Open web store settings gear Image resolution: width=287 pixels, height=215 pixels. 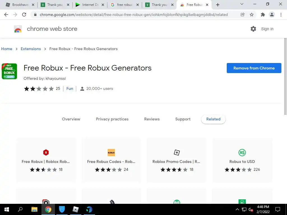(x=253, y=29)
